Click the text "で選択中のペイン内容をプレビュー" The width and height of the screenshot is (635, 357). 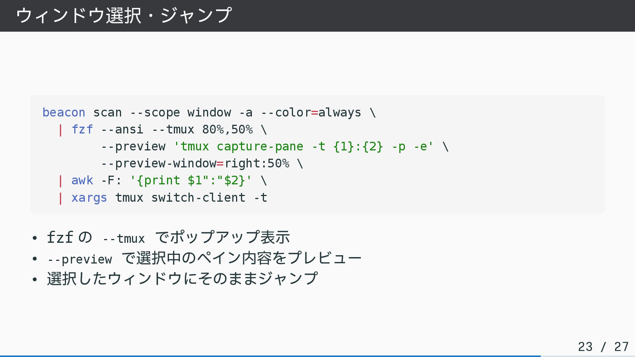pyautogui.click(x=241, y=258)
